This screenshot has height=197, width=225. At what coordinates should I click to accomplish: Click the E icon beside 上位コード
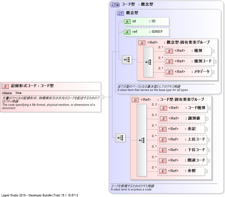[163, 140]
